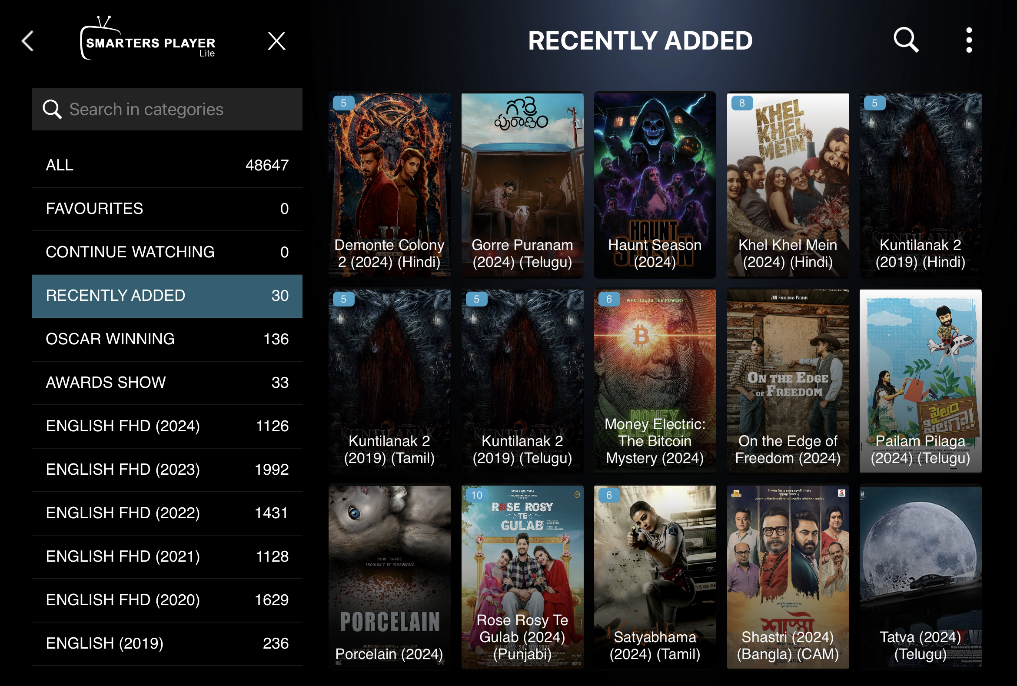Open the ENGLISH (2019) category
1017x686 pixels.
pyautogui.click(x=167, y=643)
